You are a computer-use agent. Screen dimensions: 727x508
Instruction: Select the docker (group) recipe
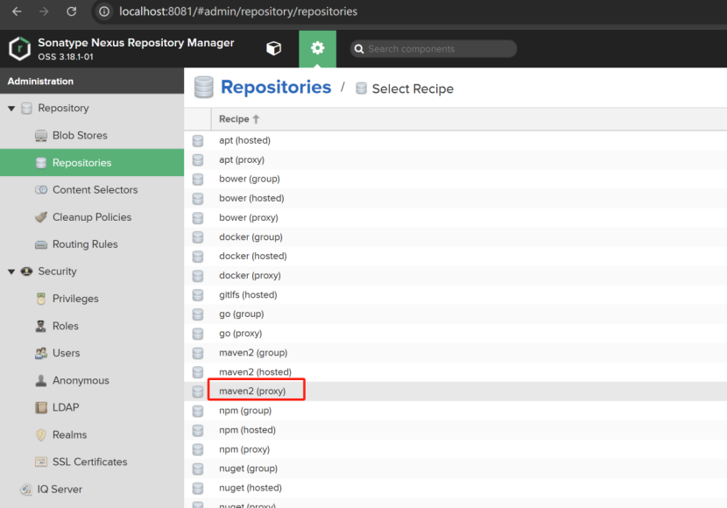[x=455, y=236]
